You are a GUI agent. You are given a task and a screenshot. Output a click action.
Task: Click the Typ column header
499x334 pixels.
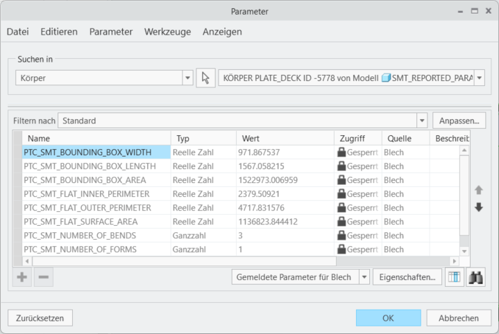pos(203,139)
